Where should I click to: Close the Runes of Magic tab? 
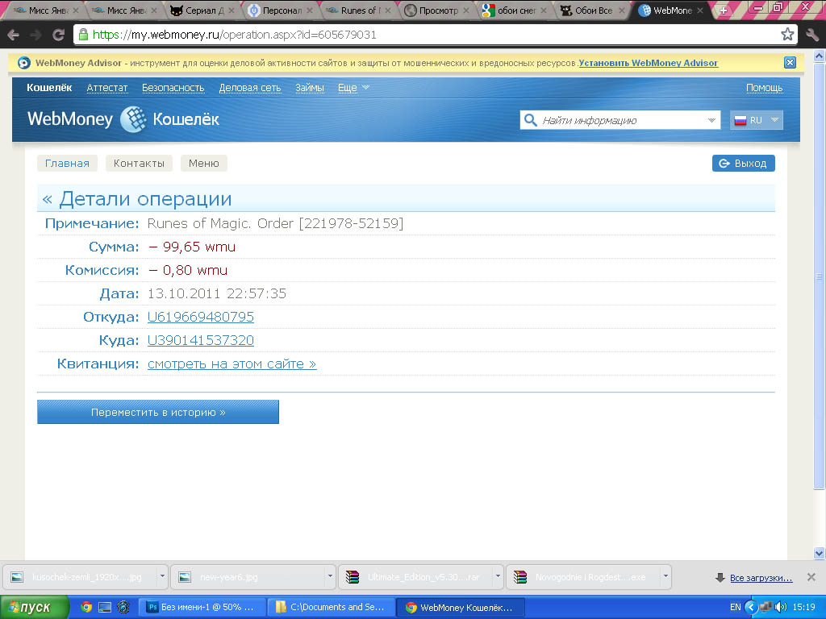[x=388, y=10]
